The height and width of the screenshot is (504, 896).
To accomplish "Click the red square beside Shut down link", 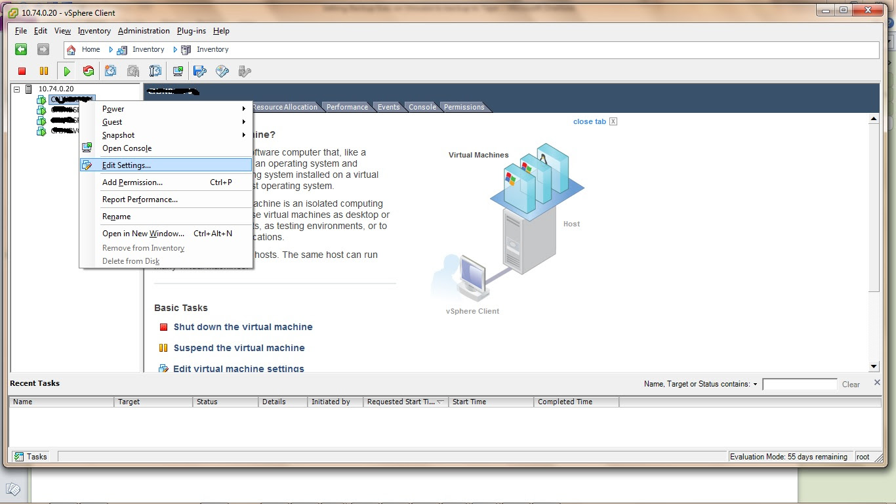I will 163,327.
